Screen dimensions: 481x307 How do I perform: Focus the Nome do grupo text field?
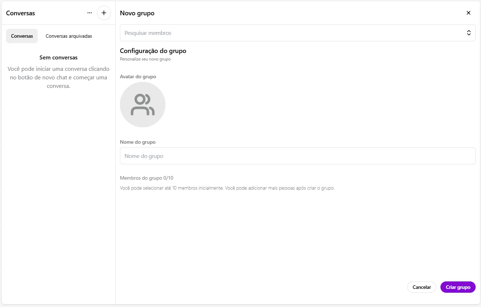(297, 156)
